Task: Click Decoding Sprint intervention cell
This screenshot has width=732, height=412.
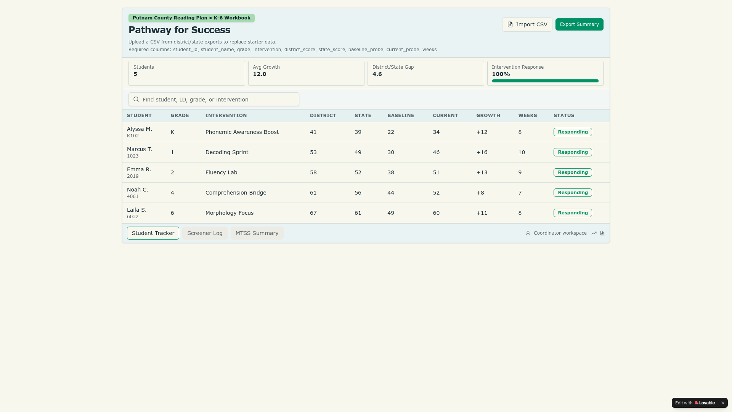Action: click(x=227, y=152)
